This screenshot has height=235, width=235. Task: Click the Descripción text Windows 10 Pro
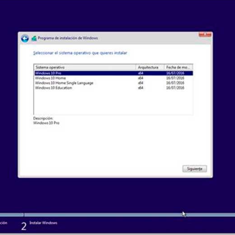[x=47, y=123]
